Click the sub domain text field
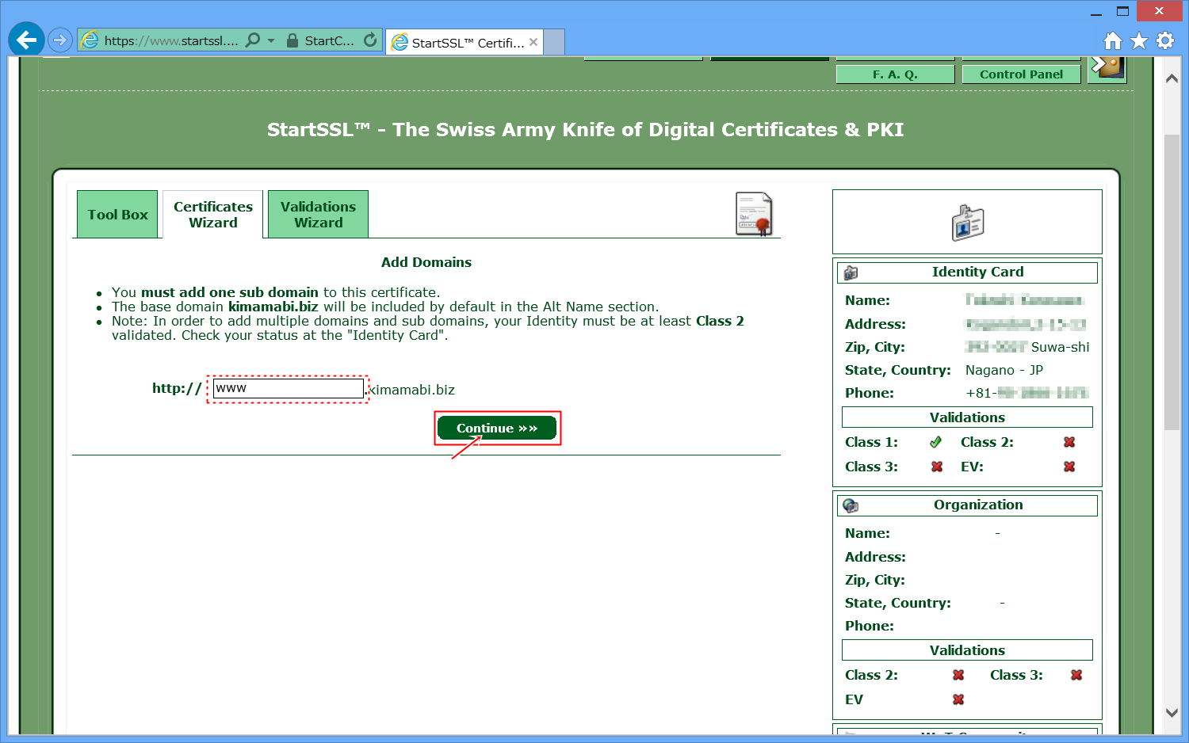This screenshot has width=1189, height=743. tap(289, 388)
